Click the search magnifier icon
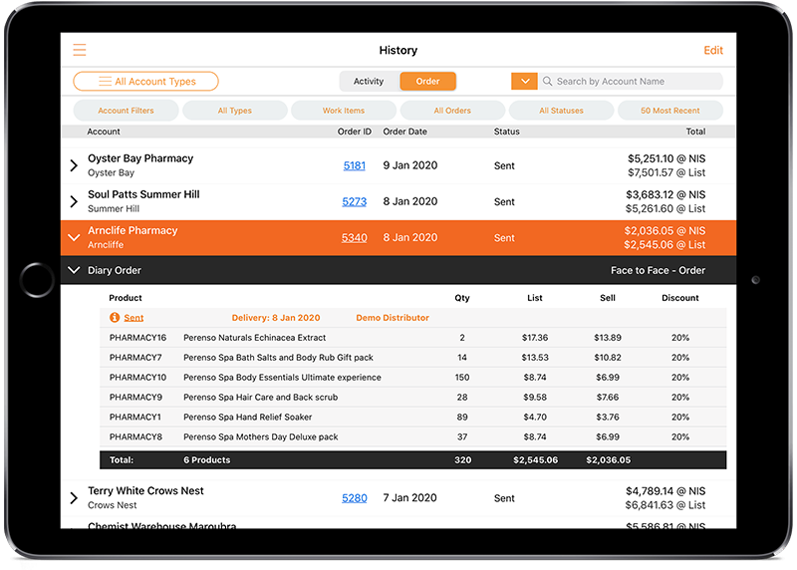The image size is (797, 570). click(x=548, y=82)
